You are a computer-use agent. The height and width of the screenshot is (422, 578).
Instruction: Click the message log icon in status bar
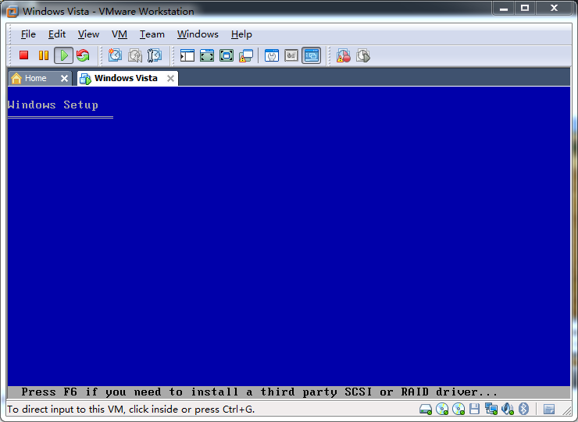pyautogui.click(x=549, y=409)
